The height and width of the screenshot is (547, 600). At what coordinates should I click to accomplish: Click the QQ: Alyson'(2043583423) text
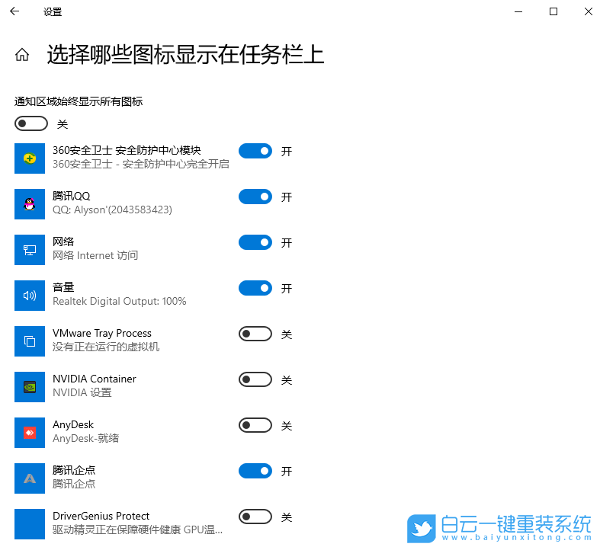(112, 210)
